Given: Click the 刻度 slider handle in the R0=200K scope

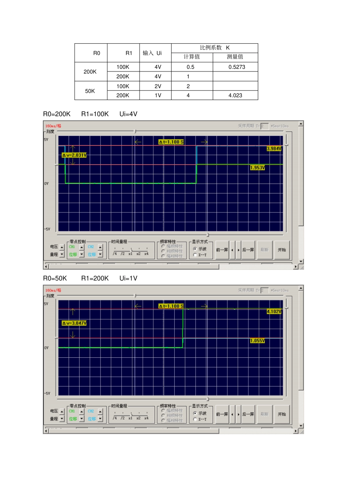Looking at the screenshot, I should [135, 131].
